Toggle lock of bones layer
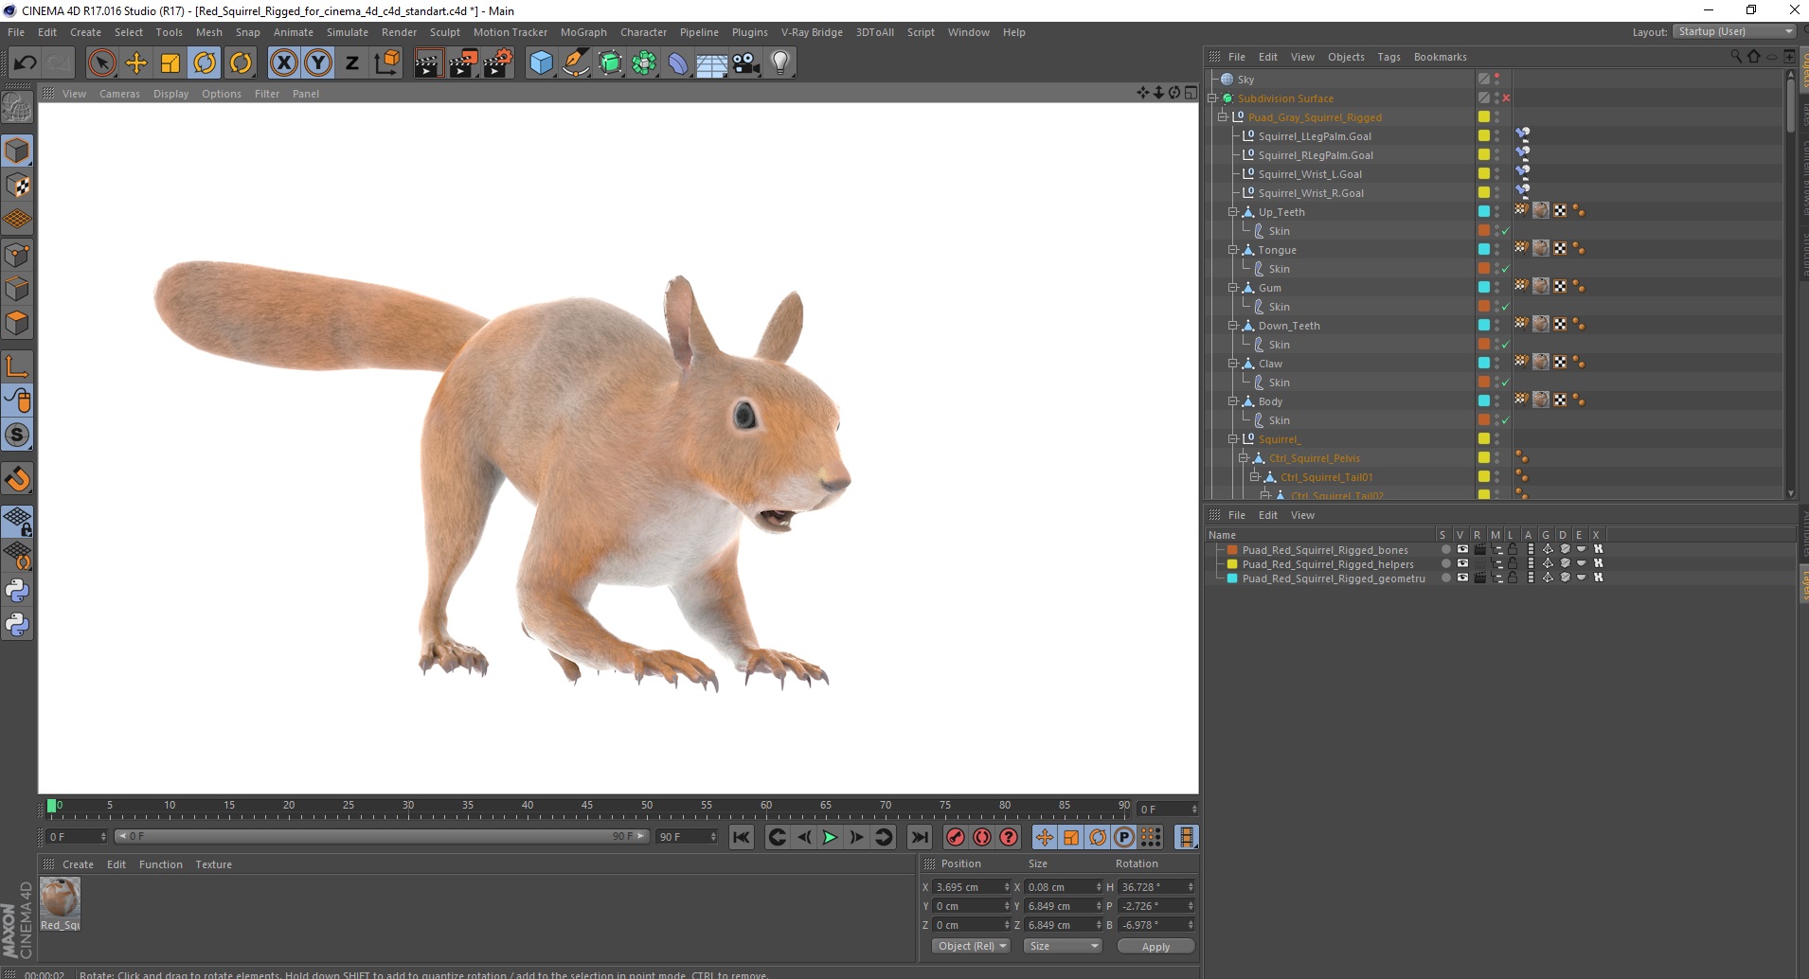This screenshot has width=1809, height=979. (1513, 550)
